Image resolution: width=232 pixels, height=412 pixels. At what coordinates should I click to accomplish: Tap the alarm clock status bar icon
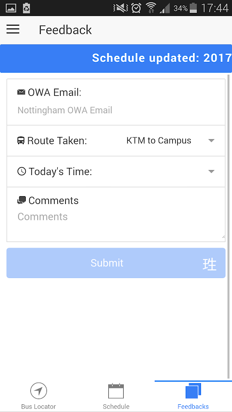pos(136,8)
